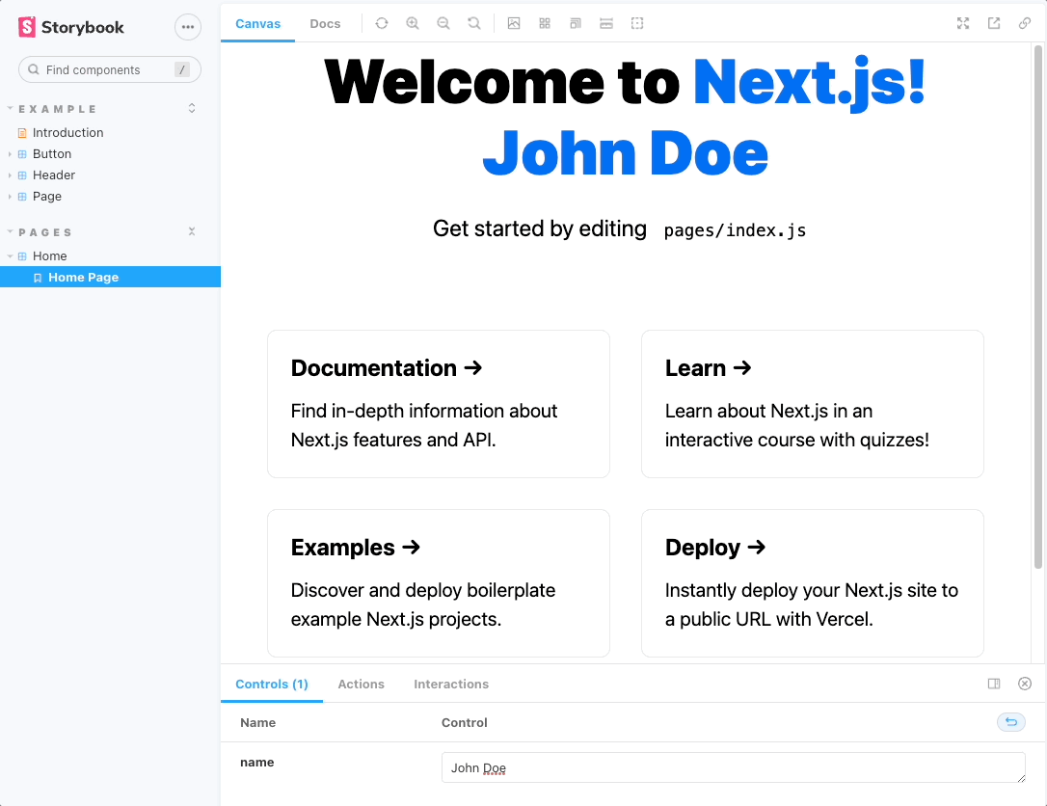Open the Interactions tab

[451, 684]
